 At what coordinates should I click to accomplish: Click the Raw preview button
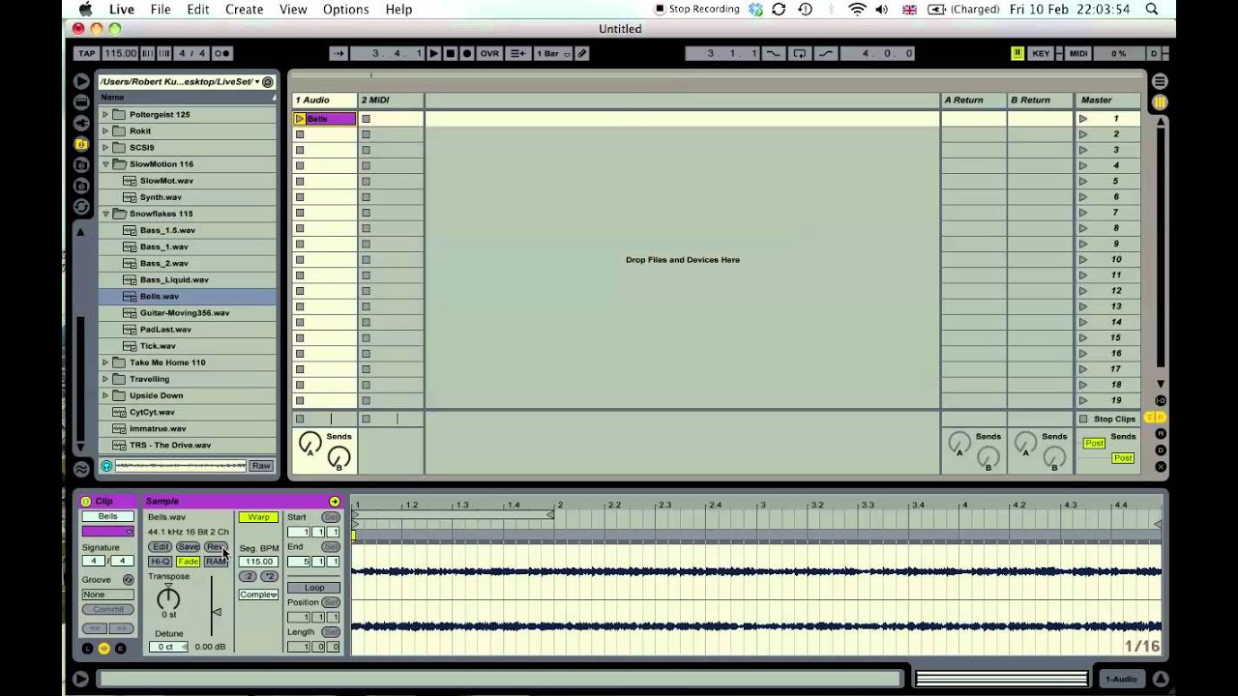pyautogui.click(x=261, y=466)
